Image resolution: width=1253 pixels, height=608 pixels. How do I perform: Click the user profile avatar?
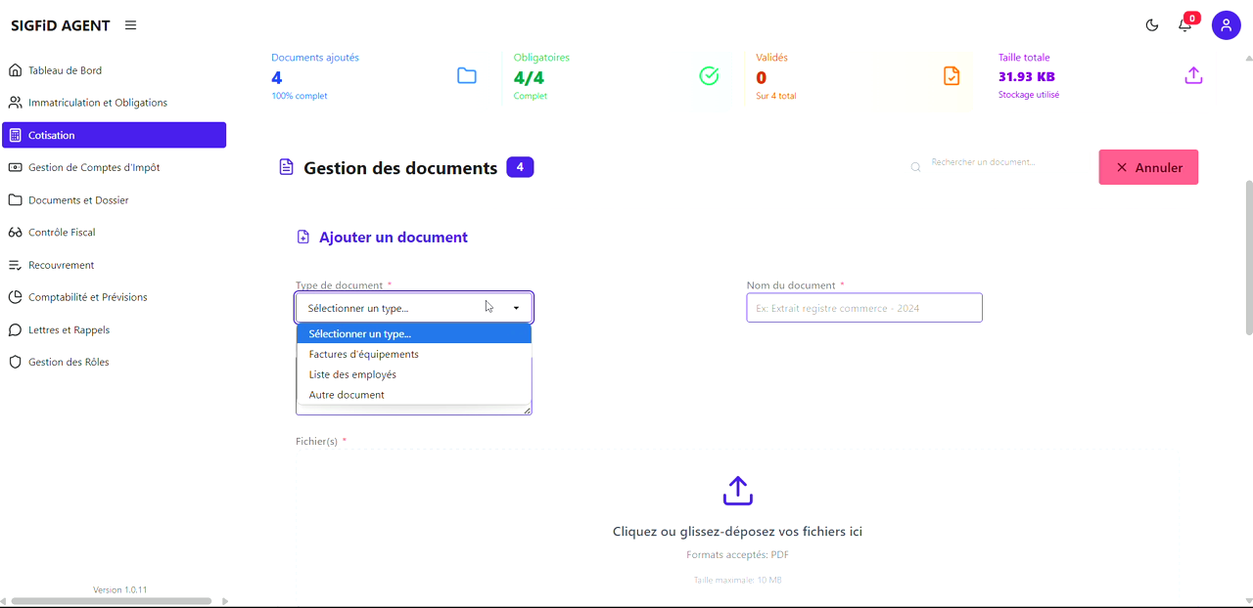(x=1226, y=24)
